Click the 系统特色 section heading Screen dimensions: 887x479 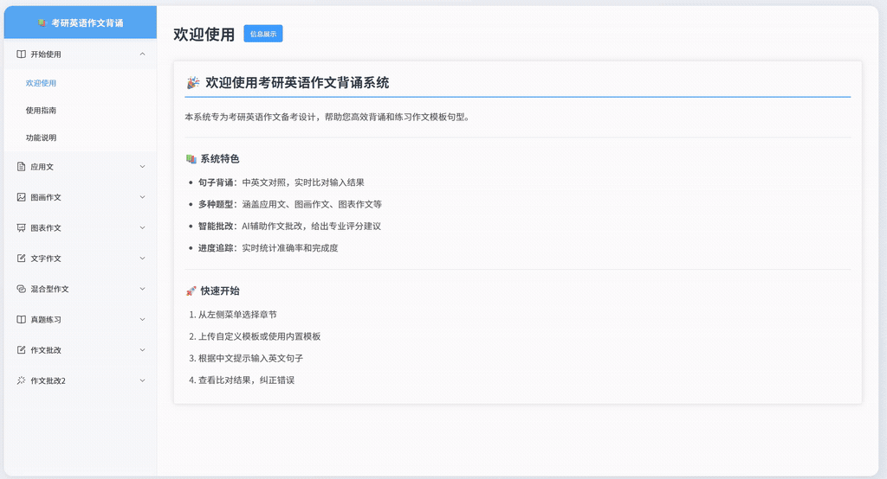(x=220, y=159)
